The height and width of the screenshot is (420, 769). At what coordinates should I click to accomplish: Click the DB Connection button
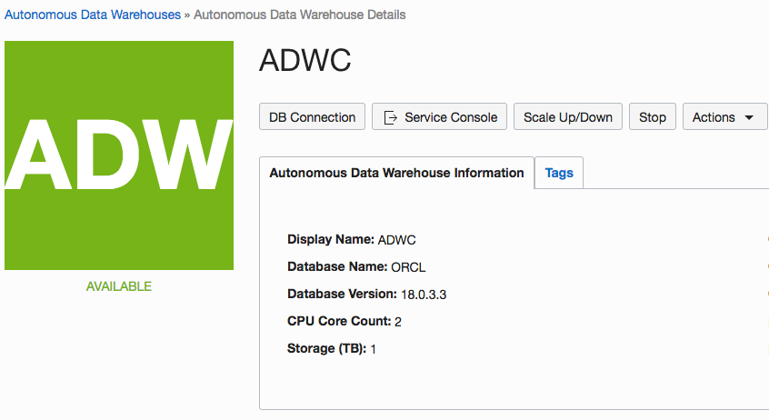312,116
